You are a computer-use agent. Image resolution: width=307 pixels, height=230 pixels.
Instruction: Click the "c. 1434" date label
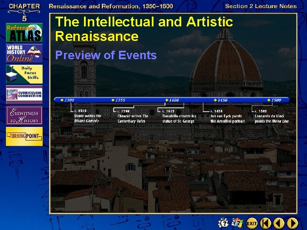[x=216, y=111]
